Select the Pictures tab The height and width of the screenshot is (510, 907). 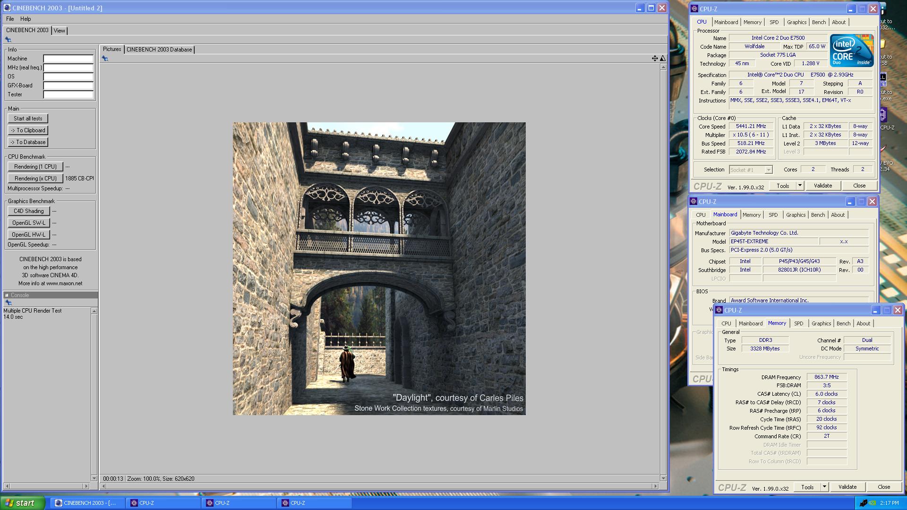click(x=112, y=49)
